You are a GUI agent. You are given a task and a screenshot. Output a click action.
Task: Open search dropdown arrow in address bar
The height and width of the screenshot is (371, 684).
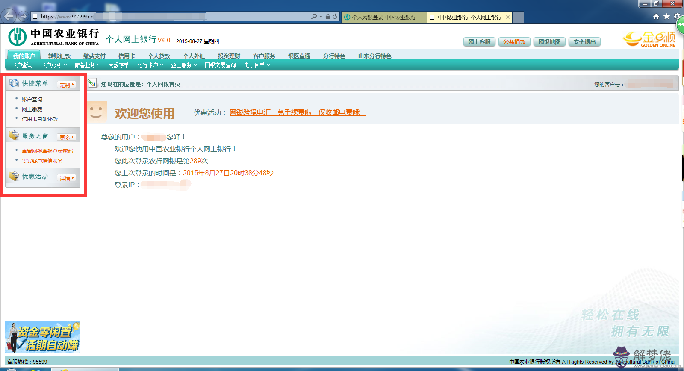pos(321,17)
